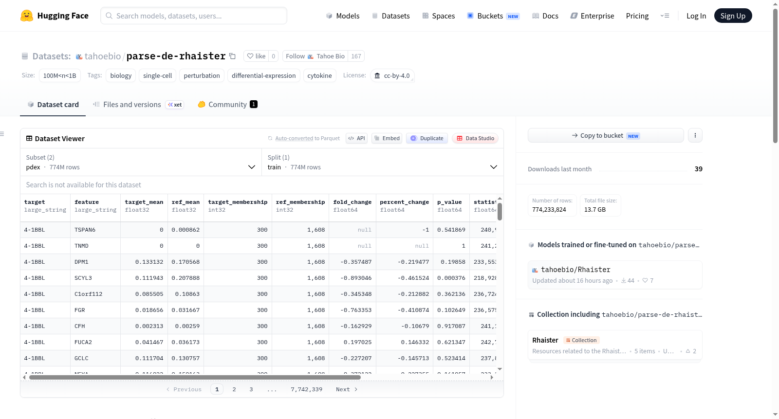
Task: Open the tahoebio/Rhaister model card
Action: (615, 275)
